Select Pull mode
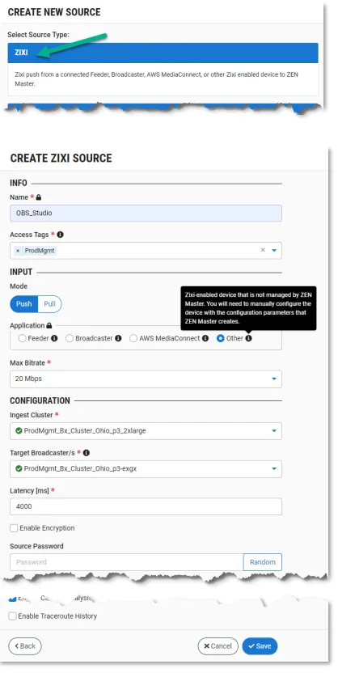Screen dimensions: 338x673 [x=50, y=304]
